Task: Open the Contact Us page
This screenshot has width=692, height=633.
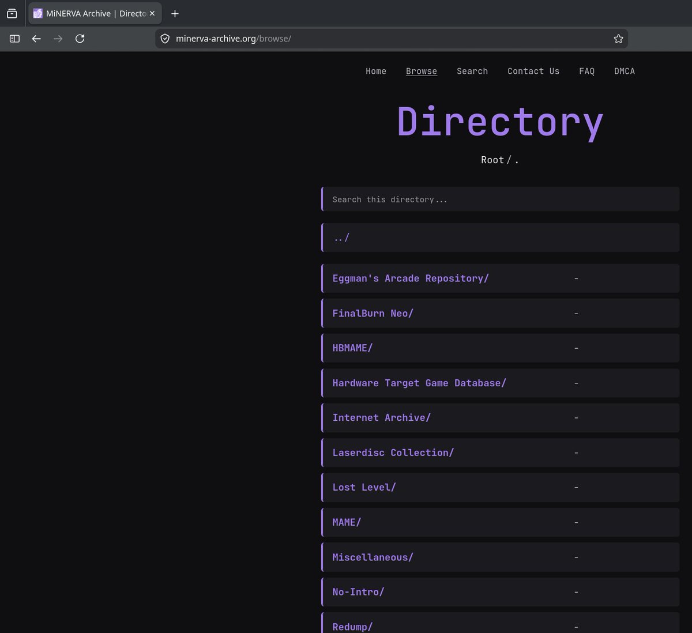Action: pos(533,71)
